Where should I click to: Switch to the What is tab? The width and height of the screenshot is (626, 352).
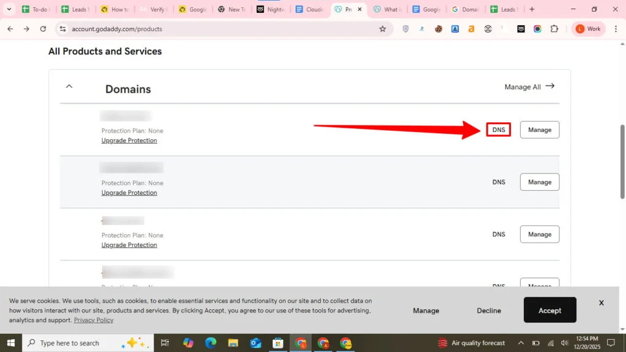click(x=387, y=9)
